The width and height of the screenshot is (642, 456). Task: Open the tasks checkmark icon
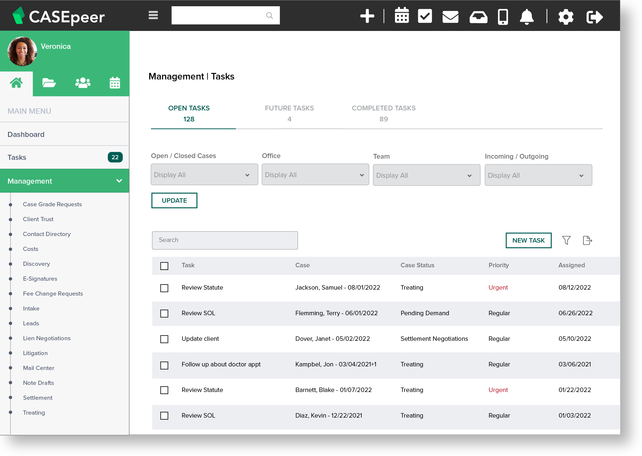click(425, 15)
